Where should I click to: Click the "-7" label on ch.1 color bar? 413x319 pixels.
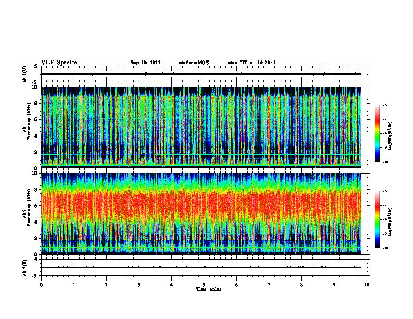(385, 119)
